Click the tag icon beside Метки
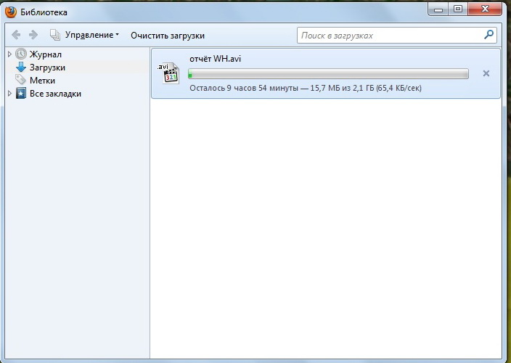 20,80
